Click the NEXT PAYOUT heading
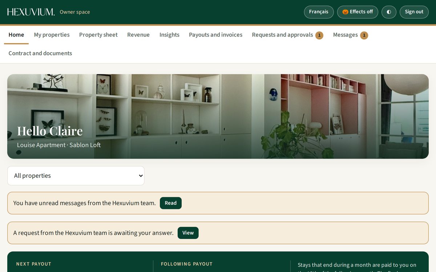 34,264
